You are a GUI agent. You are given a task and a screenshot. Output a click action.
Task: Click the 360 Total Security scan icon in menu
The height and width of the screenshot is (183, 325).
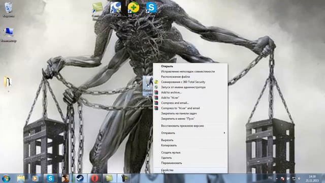pos(156,82)
